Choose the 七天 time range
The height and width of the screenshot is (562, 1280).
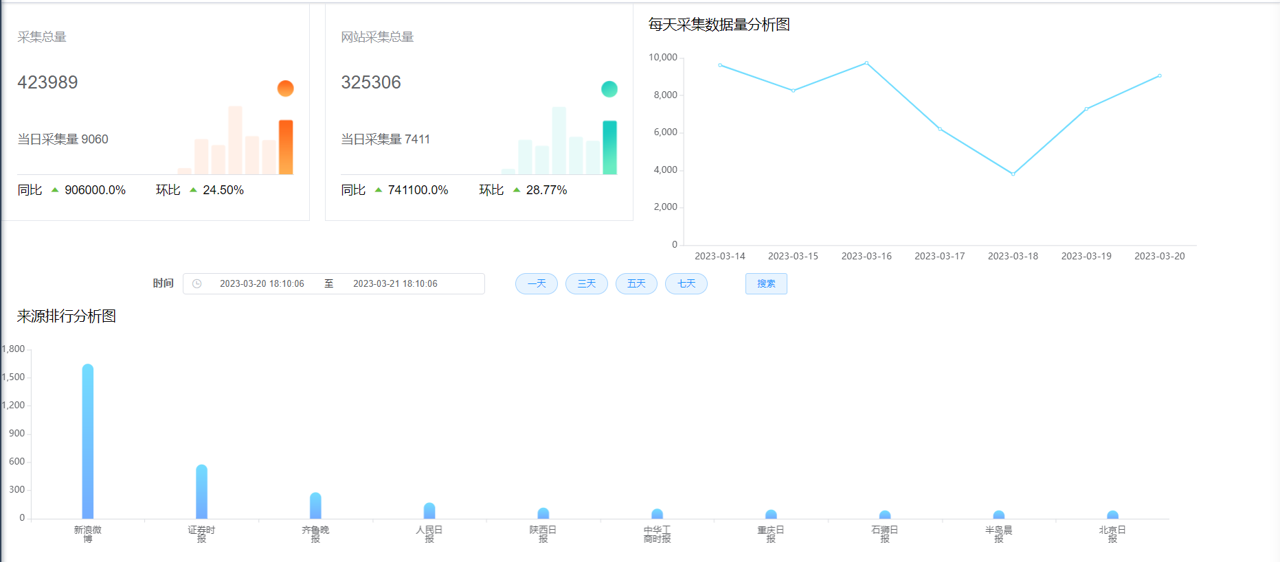686,283
